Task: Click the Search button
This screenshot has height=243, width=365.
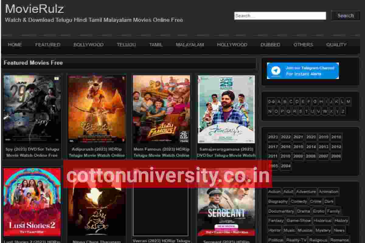Action: 346,15
